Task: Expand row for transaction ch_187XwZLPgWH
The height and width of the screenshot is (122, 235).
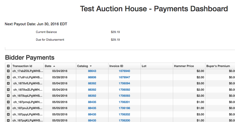Action: [x=8, y=90]
